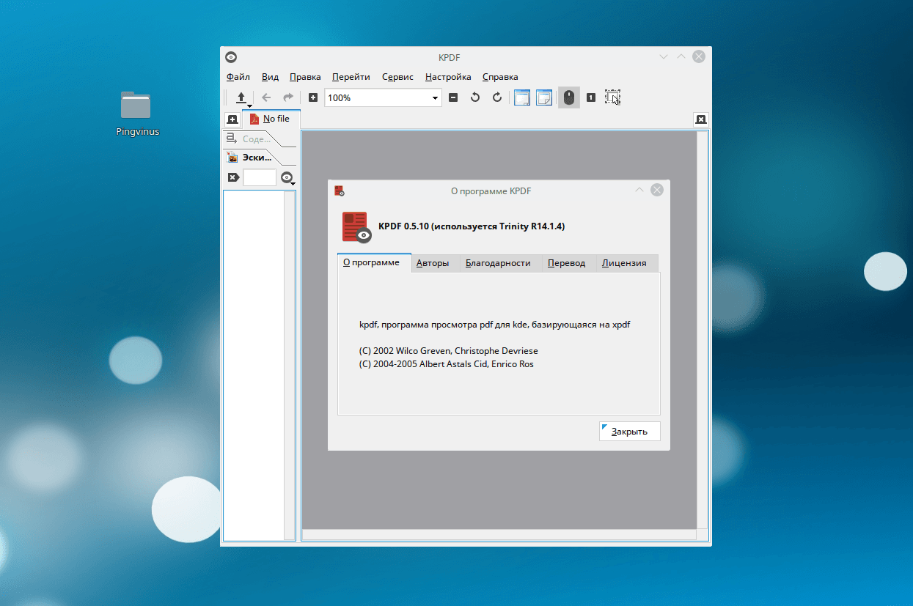Go forward using the right arrow toolbar icon
The width and height of the screenshot is (913, 606).
[288, 97]
